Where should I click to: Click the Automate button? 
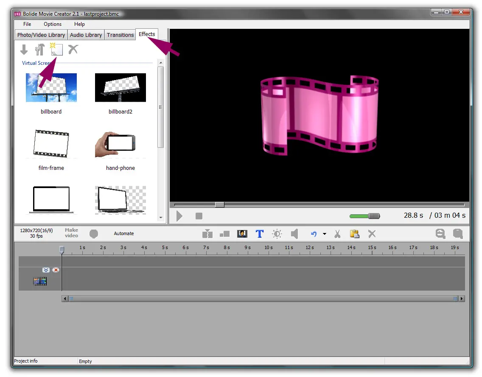pos(123,233)
